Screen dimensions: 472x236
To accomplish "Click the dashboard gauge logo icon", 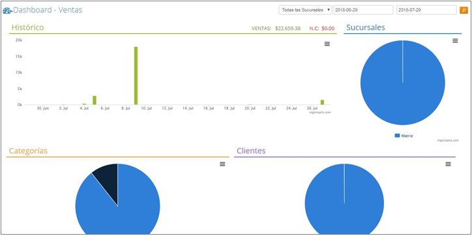I will click(x=7, y=11).
